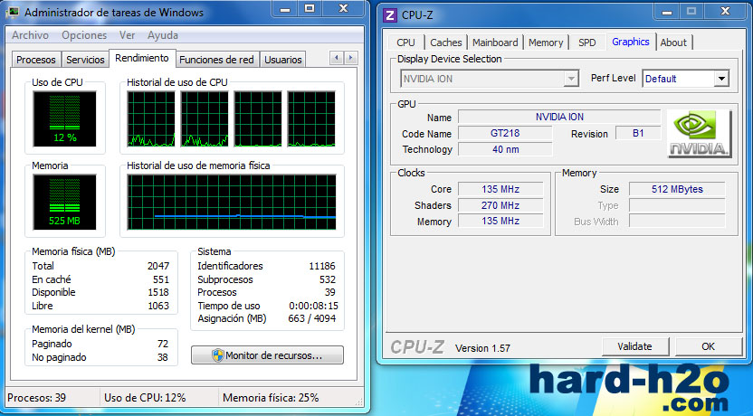Click the NVIDIA logo in CPU-Z
Image resolution: width=753 pixels, height=416 pixels.
tap(700, 133)
